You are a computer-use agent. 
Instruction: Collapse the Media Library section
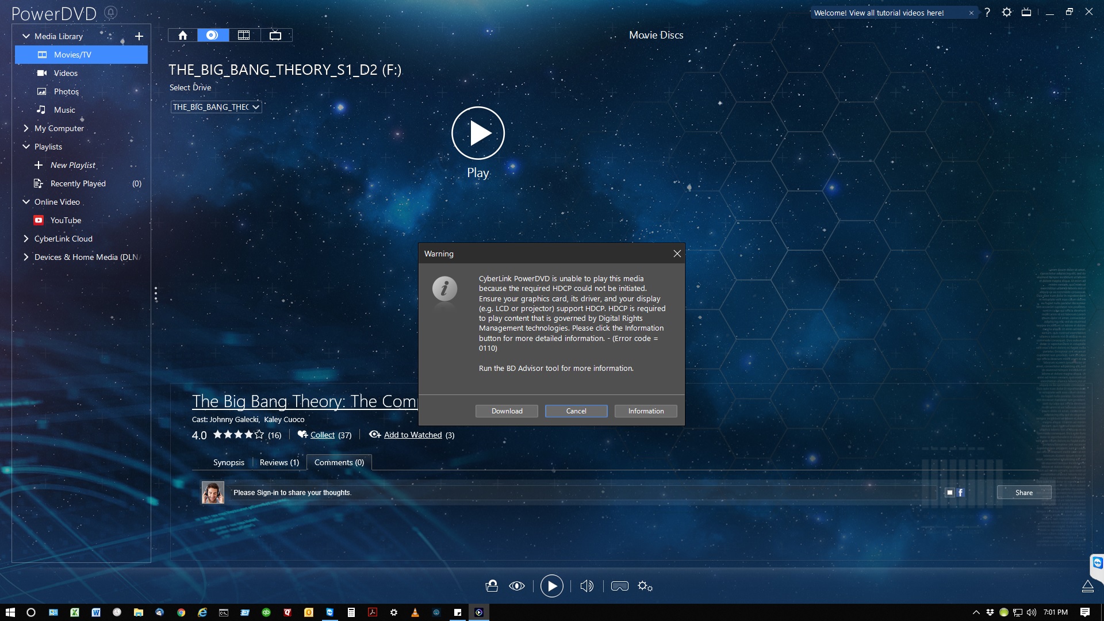coord(26,36)
